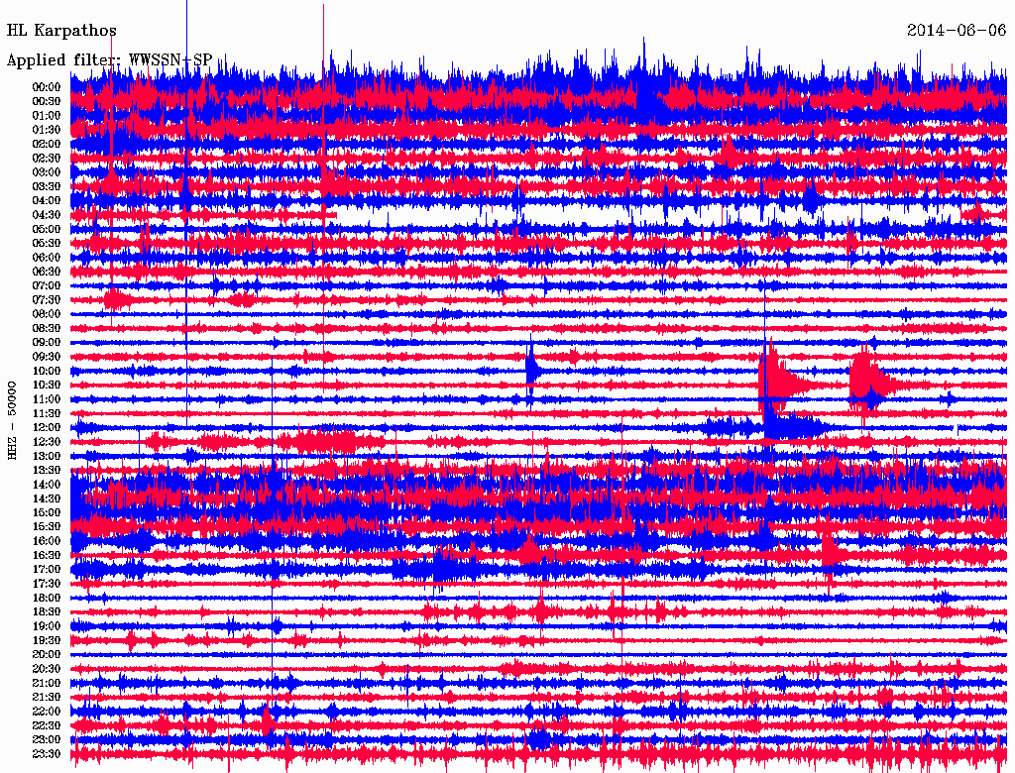The width and height of the screenshot is (1015, 773).
Task: Click the vertical axis label 'HHZ - 50000'
Action: (x=12, y=420)
